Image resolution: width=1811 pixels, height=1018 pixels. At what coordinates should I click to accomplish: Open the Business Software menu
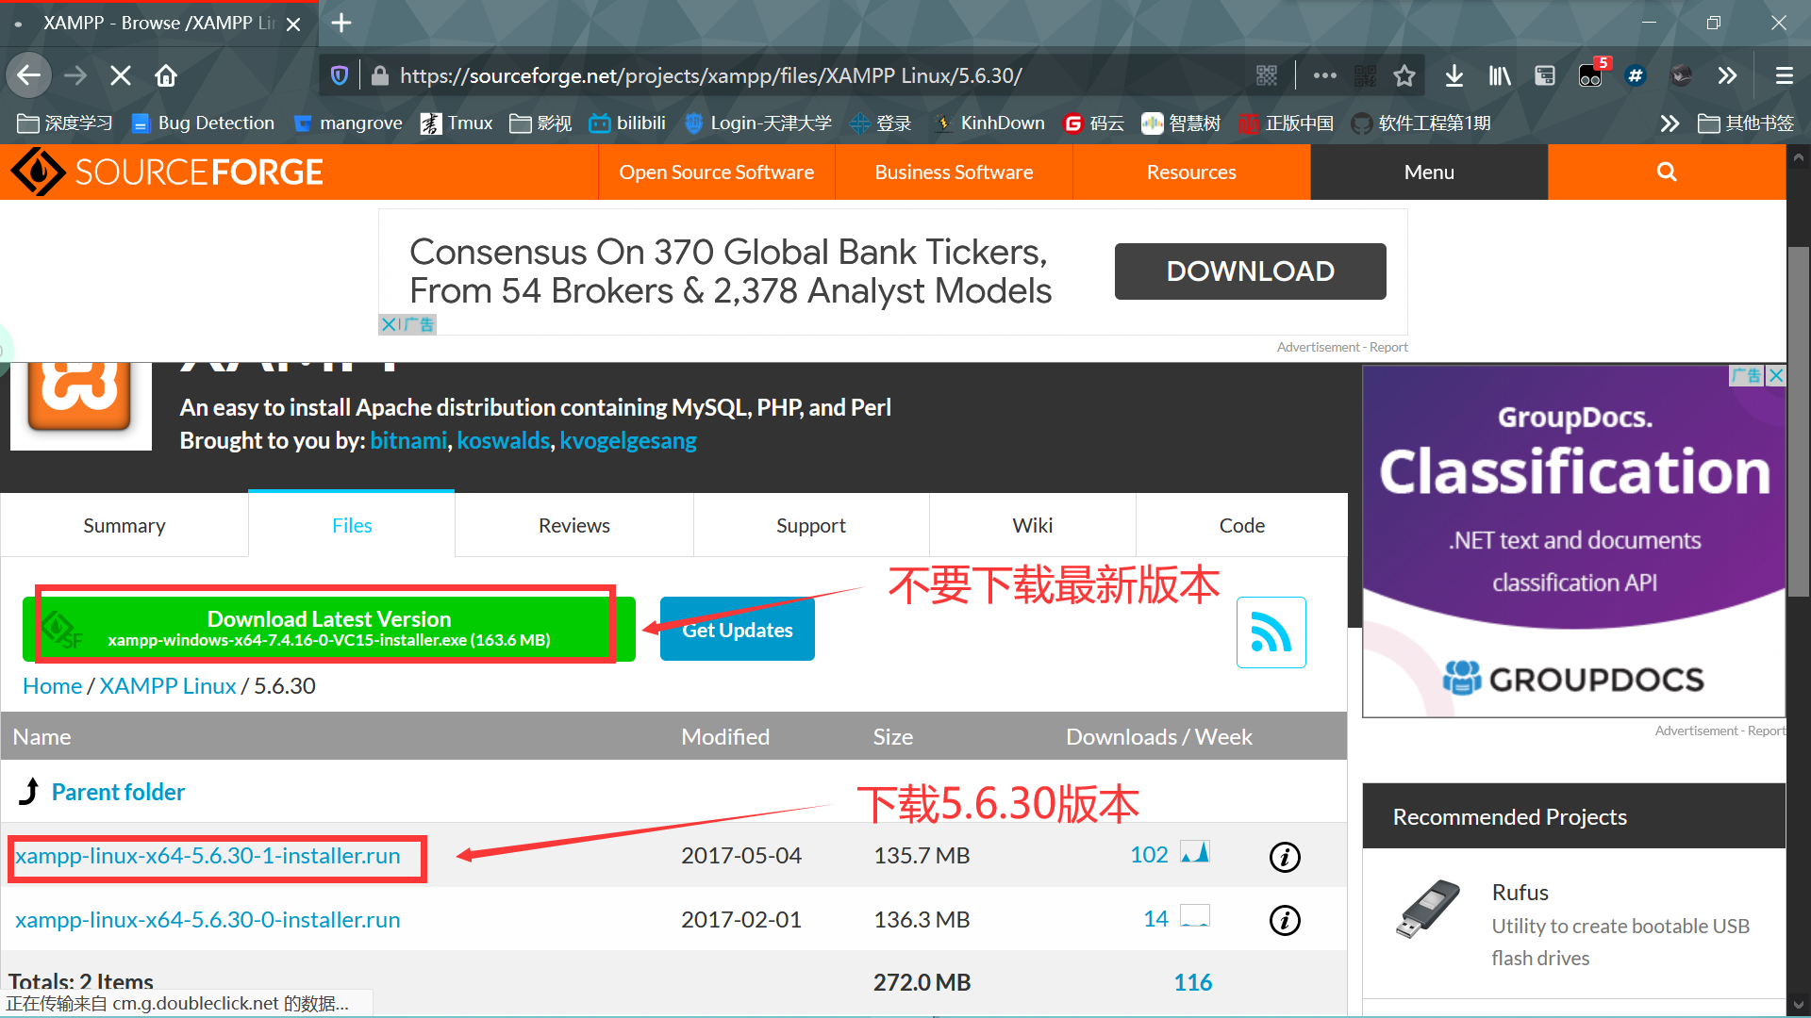(954, 172)
